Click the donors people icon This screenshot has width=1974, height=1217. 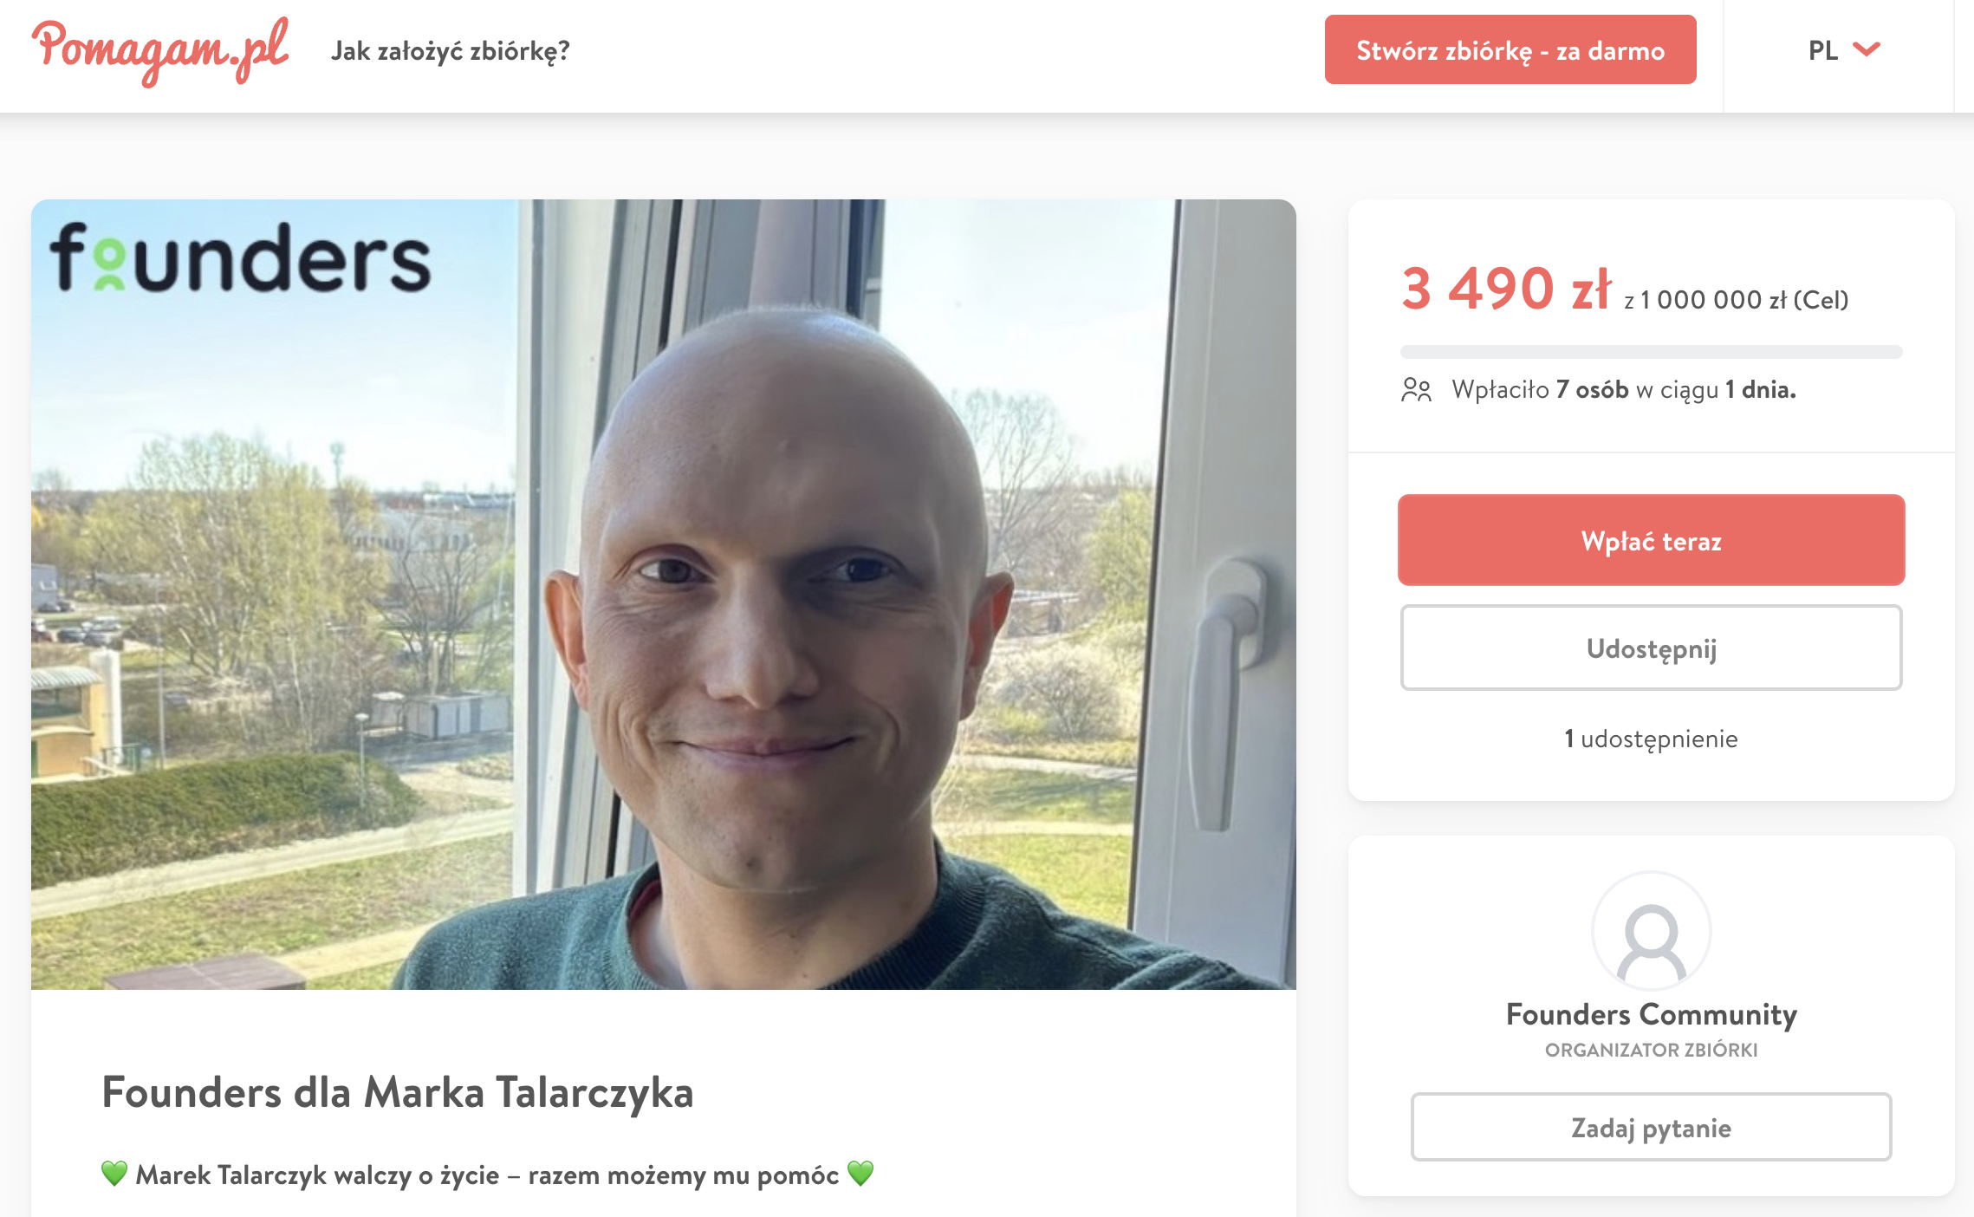(1417, 390)
